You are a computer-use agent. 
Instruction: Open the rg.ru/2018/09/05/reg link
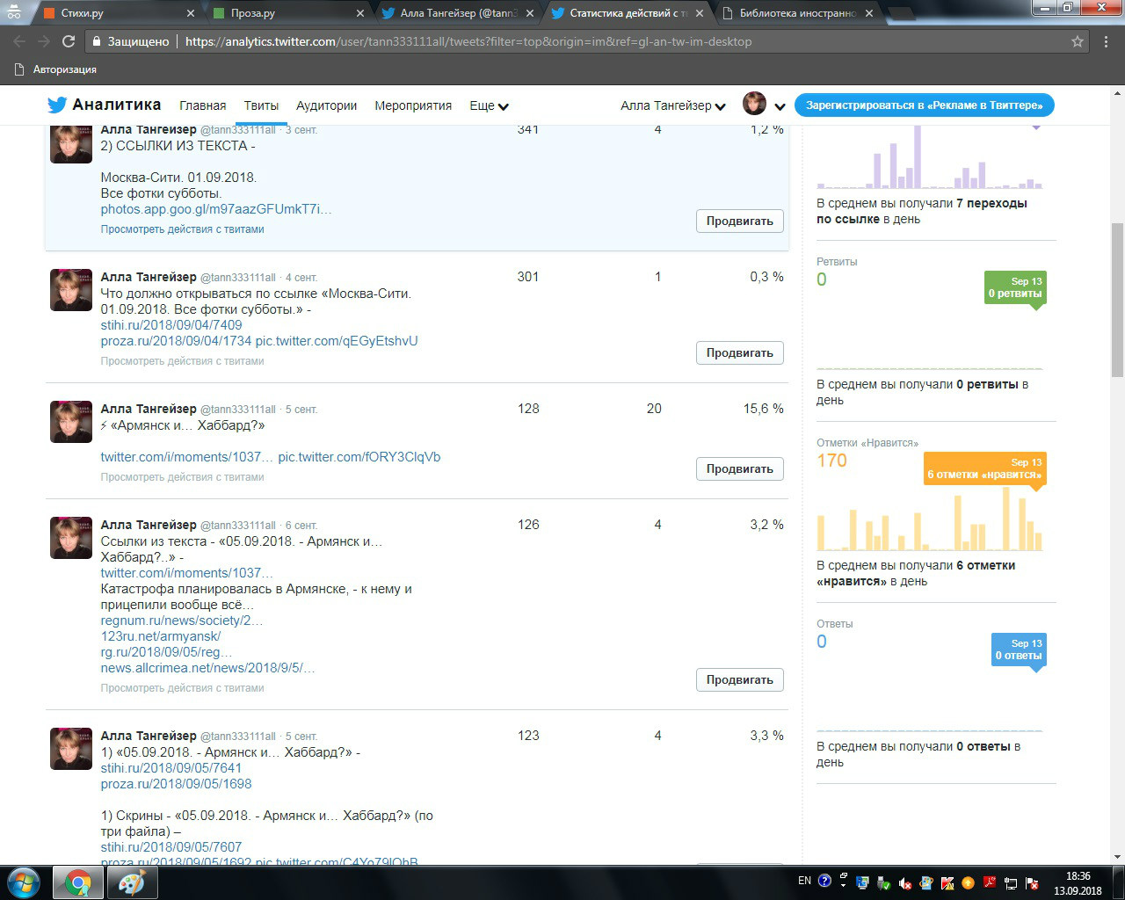(166, 652)
